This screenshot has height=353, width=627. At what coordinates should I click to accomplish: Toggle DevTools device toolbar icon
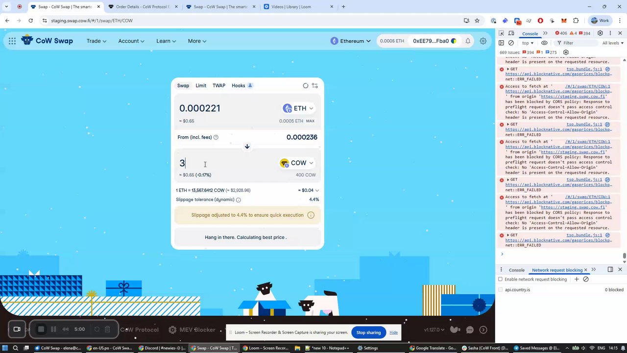click(511, 33)
